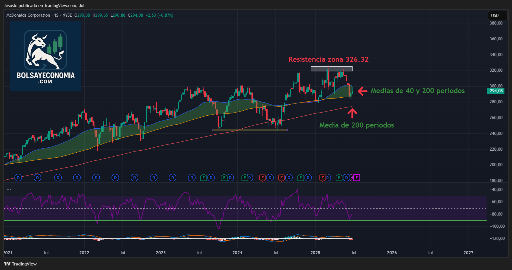Screen dimensions: 512x270
Task: Click the lightning-bolt news marker near Jul 2025
Action: click(352, 178)
